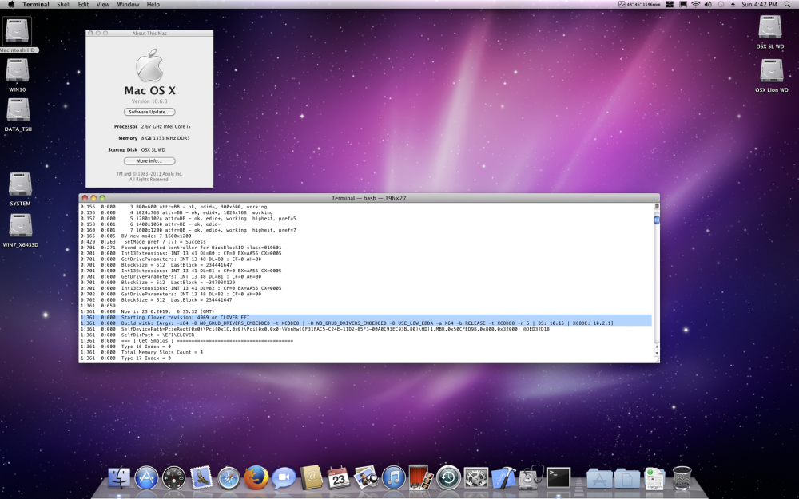
Task: Open the Trash in the Dock
Action: tap(682, 477)
